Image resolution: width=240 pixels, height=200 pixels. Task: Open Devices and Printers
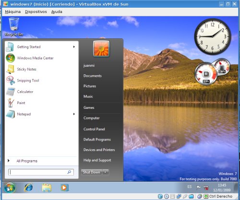[99, 150]
